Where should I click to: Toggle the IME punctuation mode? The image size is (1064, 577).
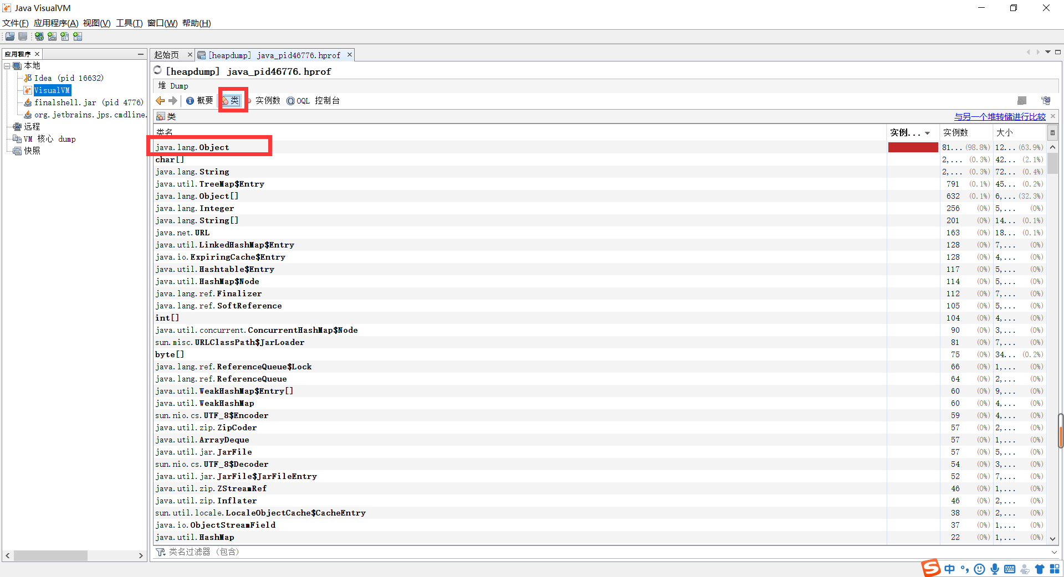(965, 569)
